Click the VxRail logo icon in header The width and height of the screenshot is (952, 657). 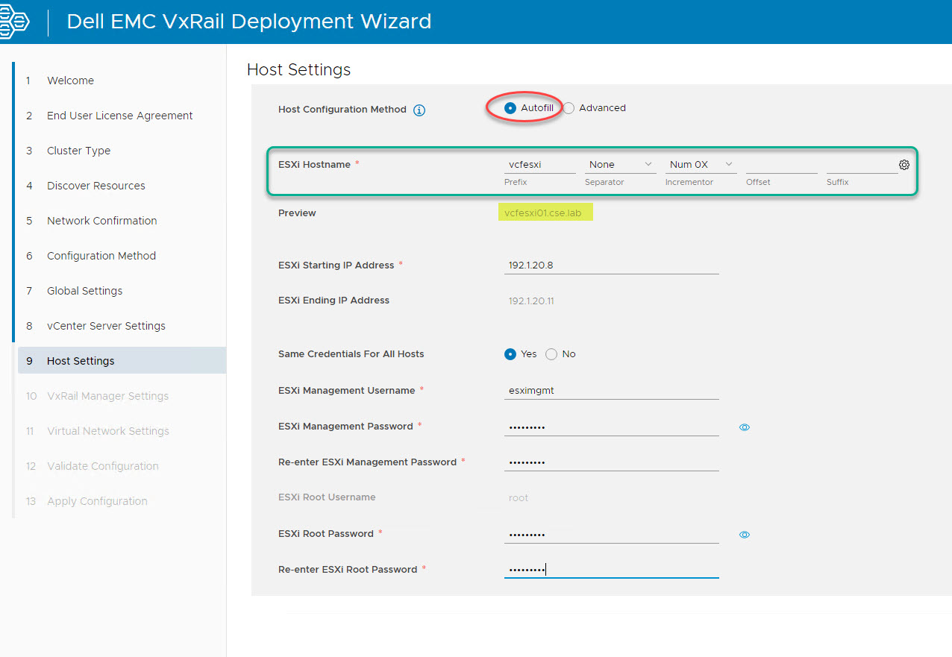click(13, 21)
